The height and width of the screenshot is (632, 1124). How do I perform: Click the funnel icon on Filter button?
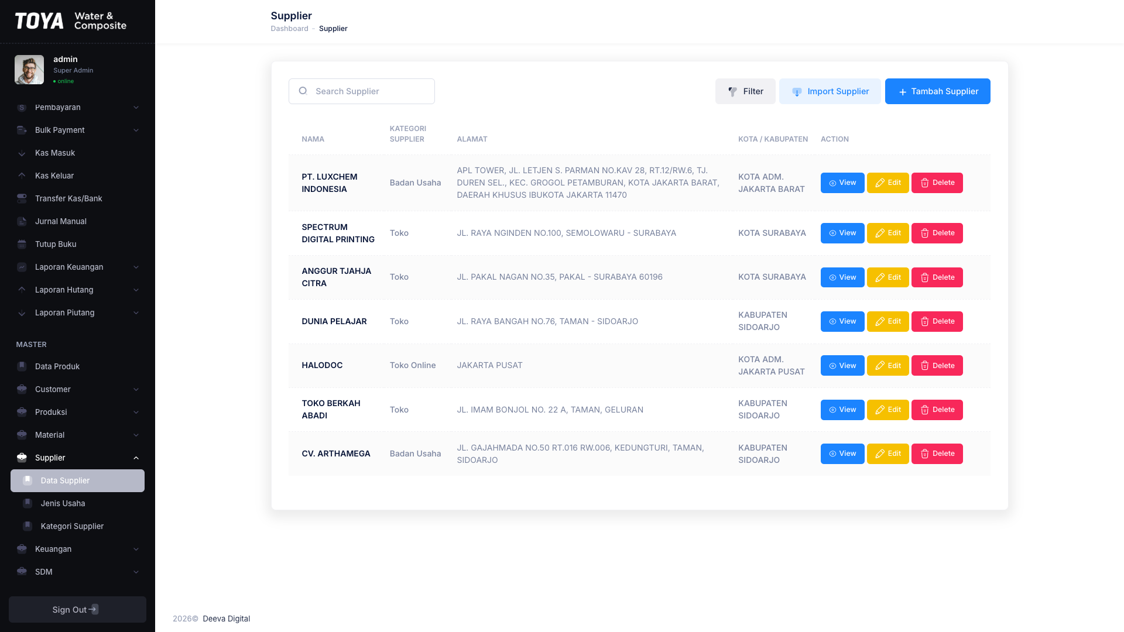click(732, 91)
